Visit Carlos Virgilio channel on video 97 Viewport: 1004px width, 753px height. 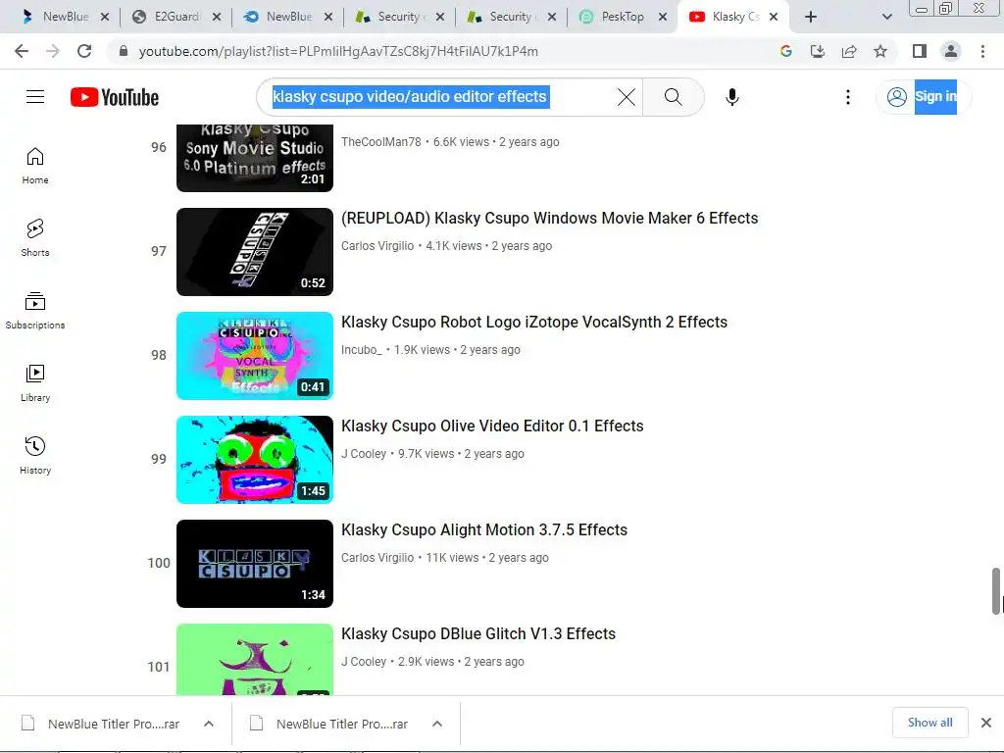377,246
